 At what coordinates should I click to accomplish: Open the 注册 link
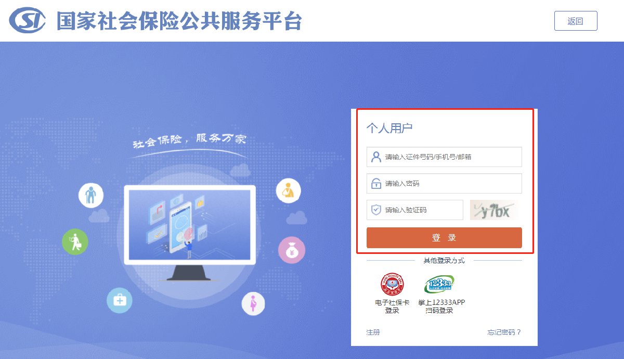click(373, 332)
